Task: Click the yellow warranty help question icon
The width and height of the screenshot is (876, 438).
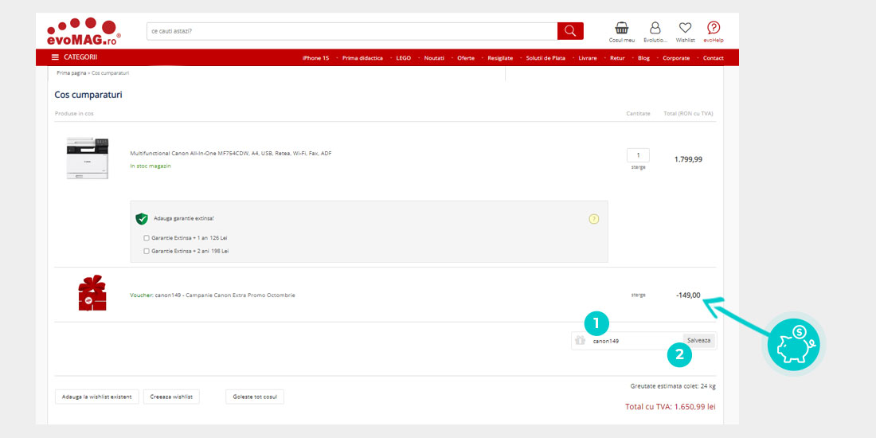Action: coord(594,219)
